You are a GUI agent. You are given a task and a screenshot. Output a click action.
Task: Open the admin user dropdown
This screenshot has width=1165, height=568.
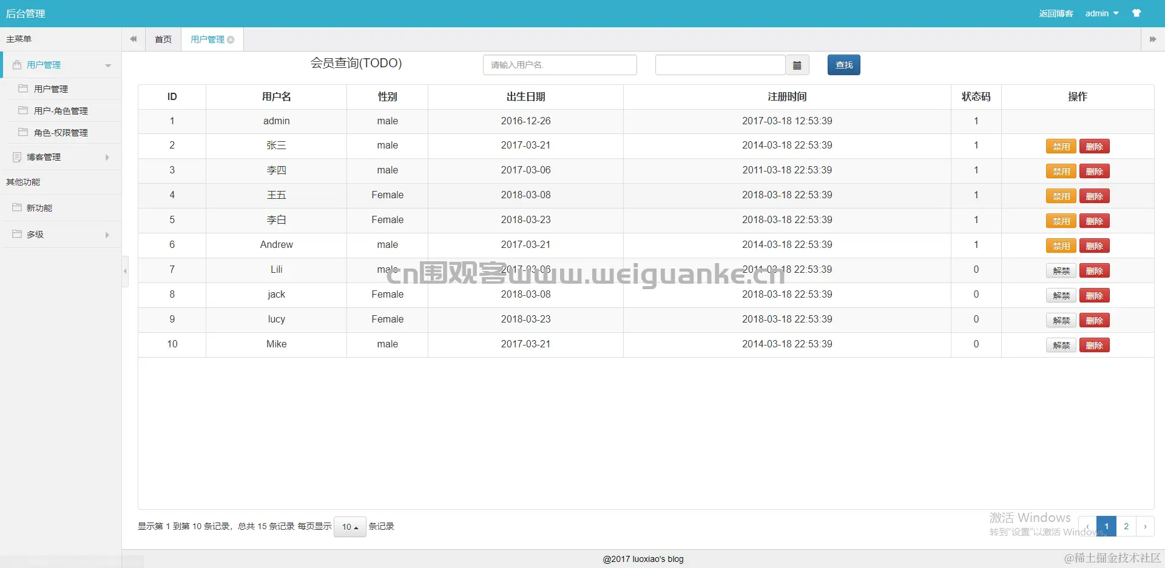tap(1102, 13)
